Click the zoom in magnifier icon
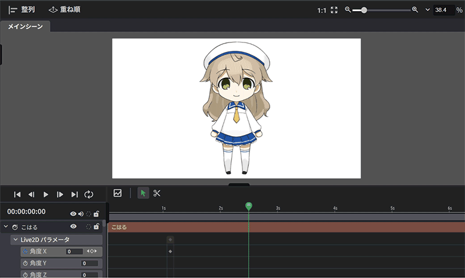The image size is (465, 278). 415,10
